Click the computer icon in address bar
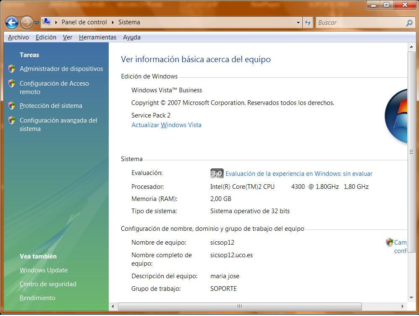Screen dimensions: 419x316 47,22
